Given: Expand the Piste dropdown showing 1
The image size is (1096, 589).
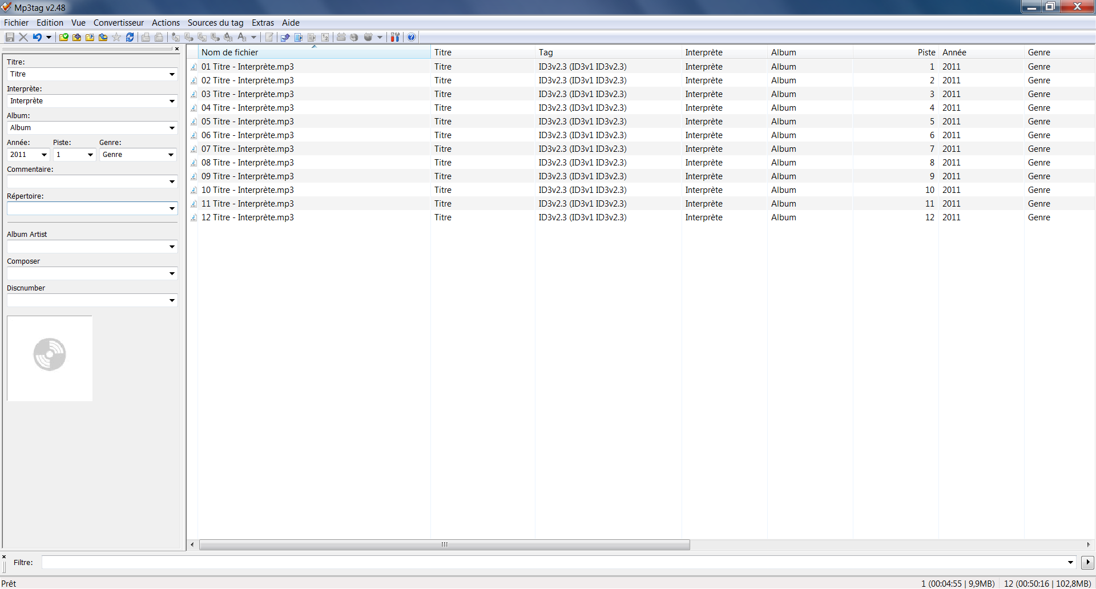Looking at the screenshot, I should (90, 155).
